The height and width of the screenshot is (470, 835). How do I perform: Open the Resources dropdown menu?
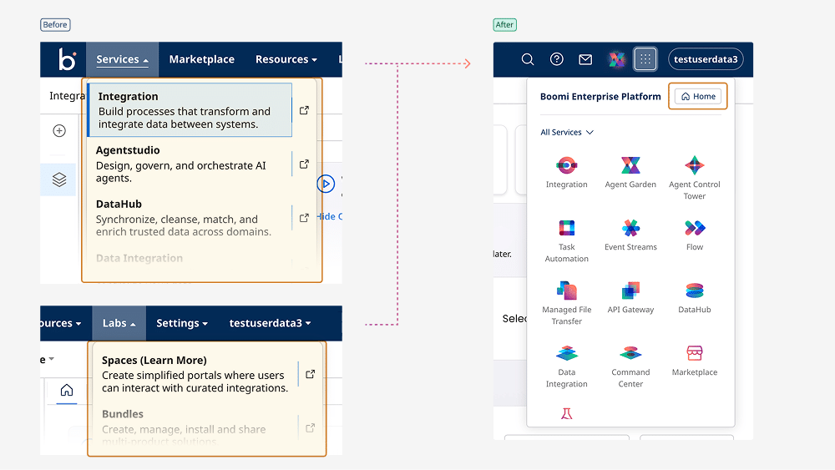(286, 59)
